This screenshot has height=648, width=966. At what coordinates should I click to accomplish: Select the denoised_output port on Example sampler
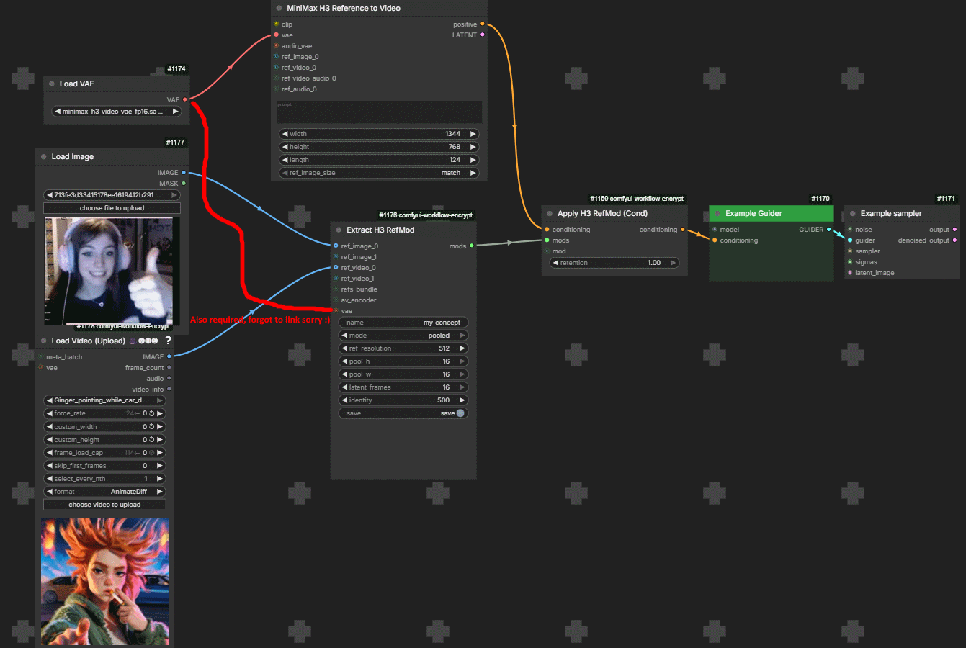tap(954, 240)
